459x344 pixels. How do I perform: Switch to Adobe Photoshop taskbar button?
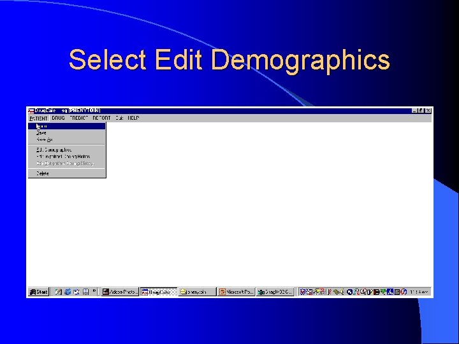(x=120, y=292)
